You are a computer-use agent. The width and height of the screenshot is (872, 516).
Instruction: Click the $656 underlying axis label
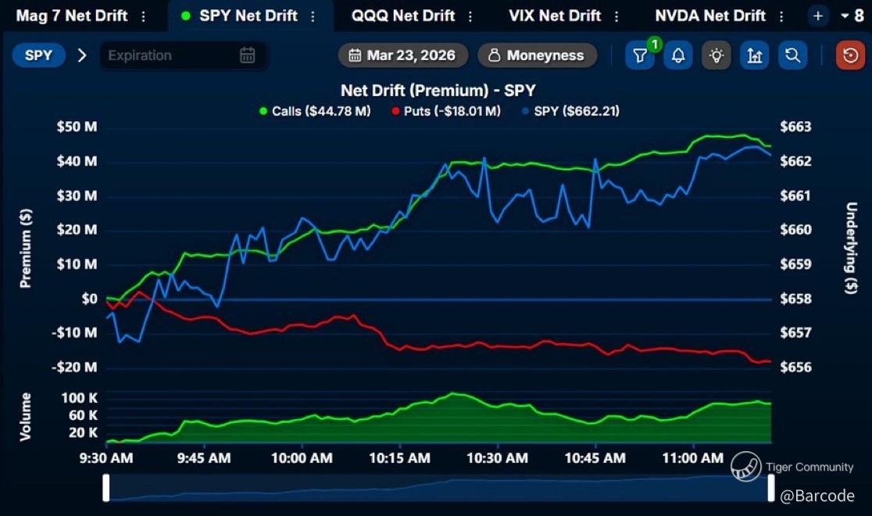point(795,367)
